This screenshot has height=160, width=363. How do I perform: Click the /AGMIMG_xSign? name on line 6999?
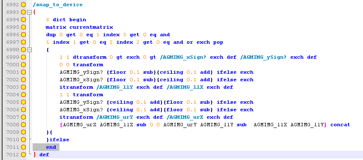pyautogui.click(x=183, y=57)
